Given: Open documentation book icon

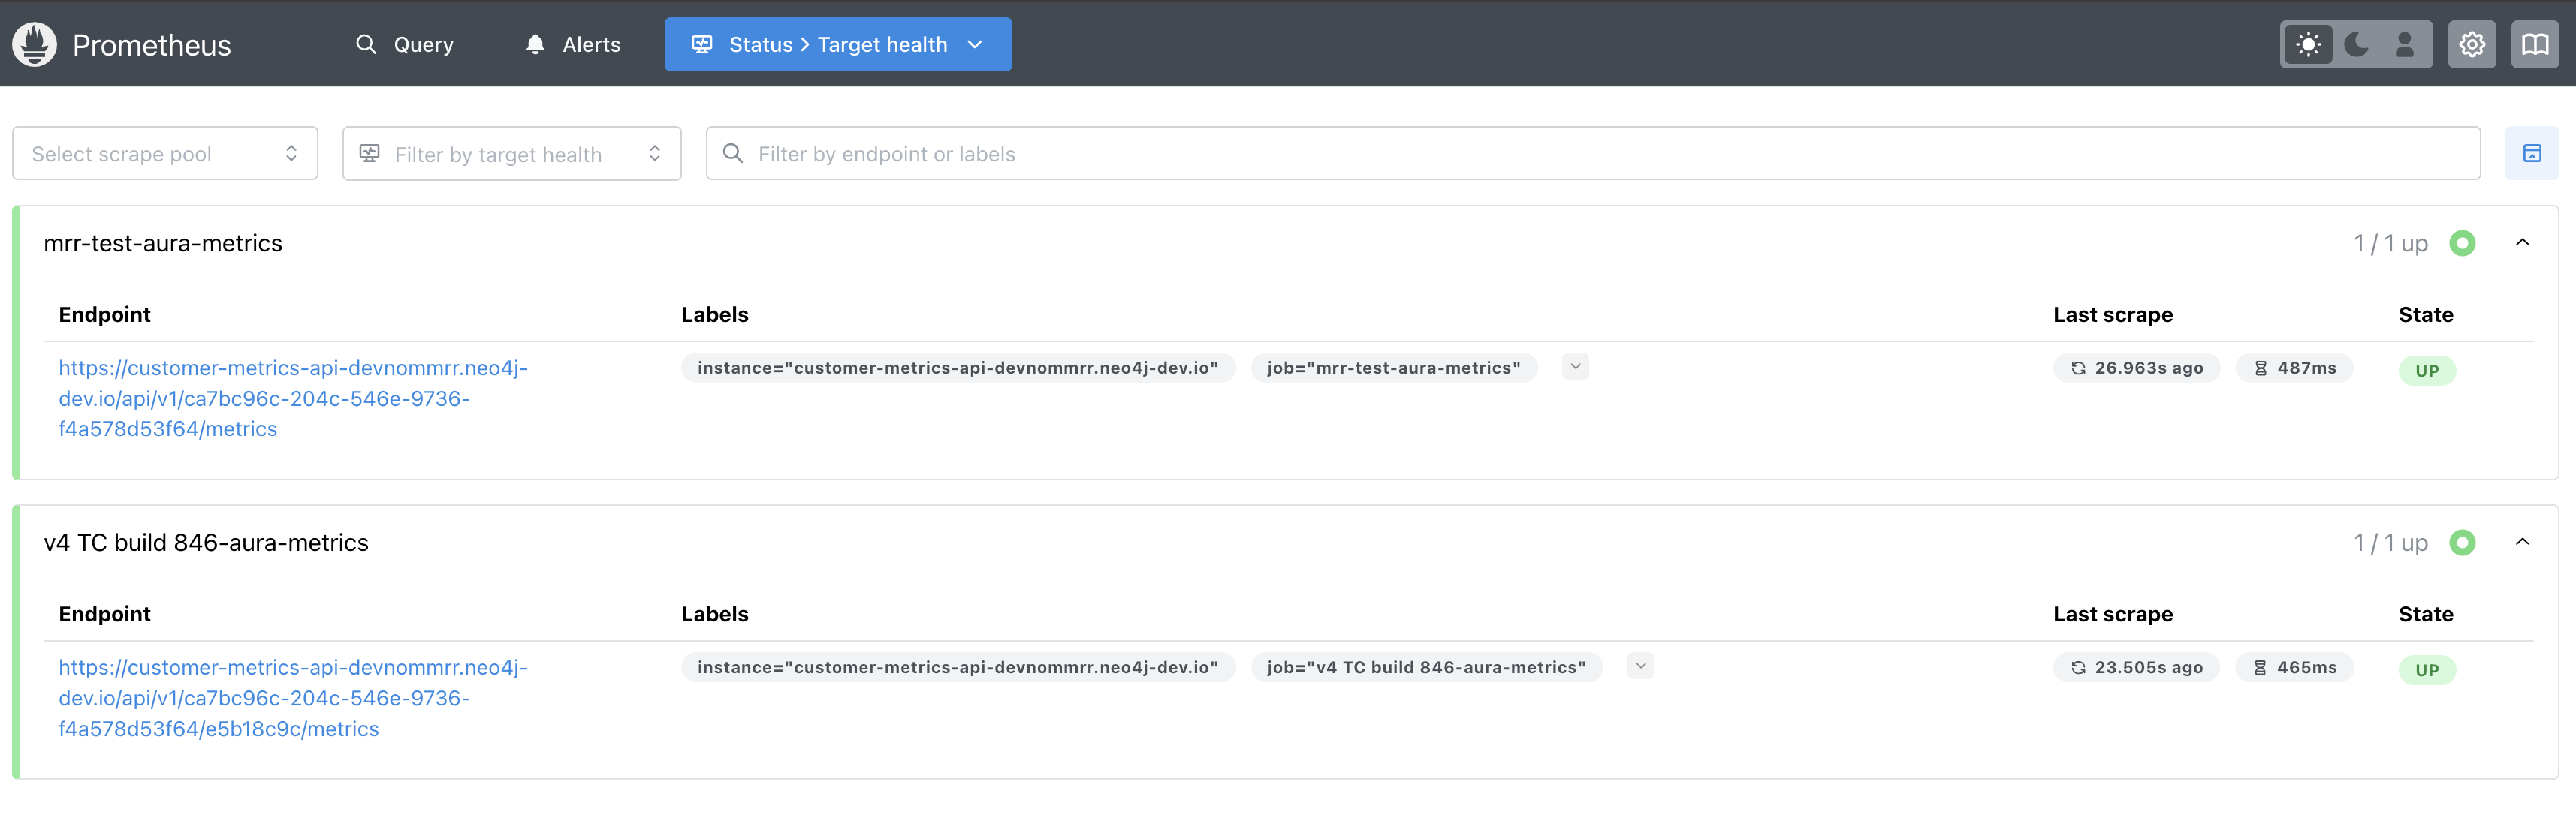Looking at the screenshot, I should 2535,44.
